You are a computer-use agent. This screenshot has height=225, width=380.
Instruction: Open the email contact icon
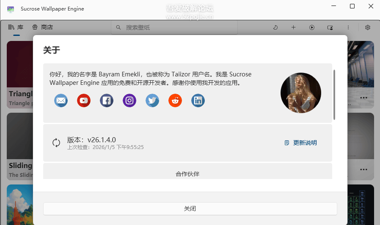[61, 100]
